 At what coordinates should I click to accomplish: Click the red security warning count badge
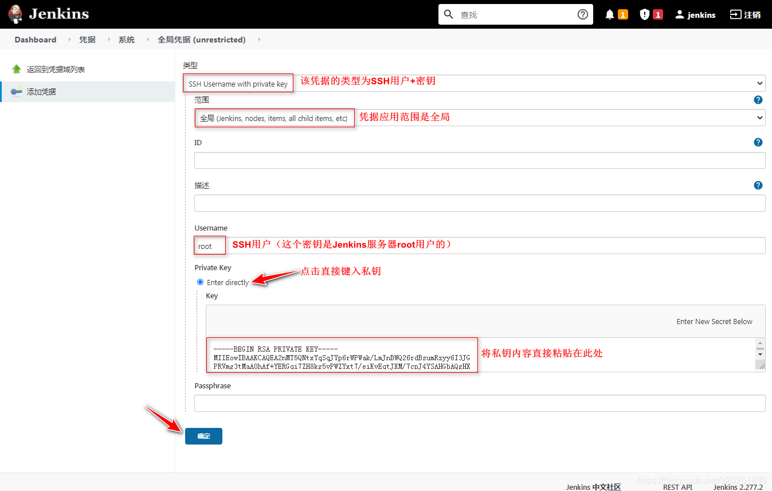[658, 14]
